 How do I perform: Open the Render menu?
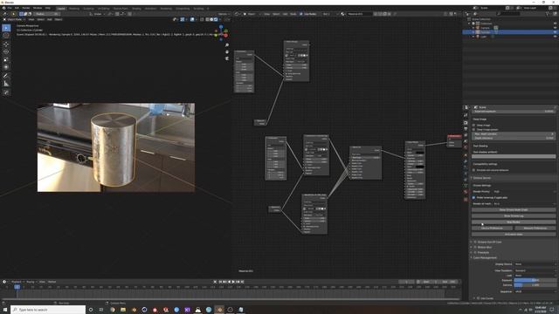click(x=26, y=8)
